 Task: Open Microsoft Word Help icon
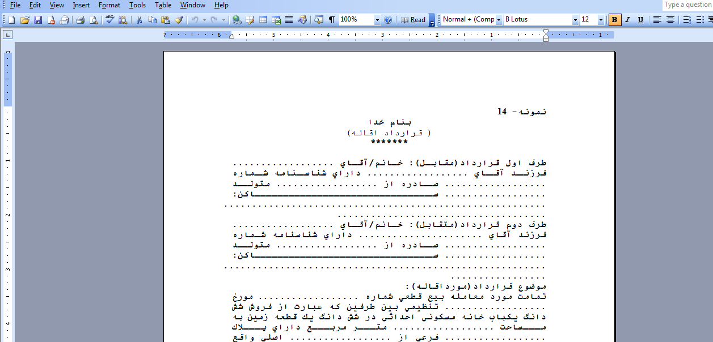coord(388,20)
